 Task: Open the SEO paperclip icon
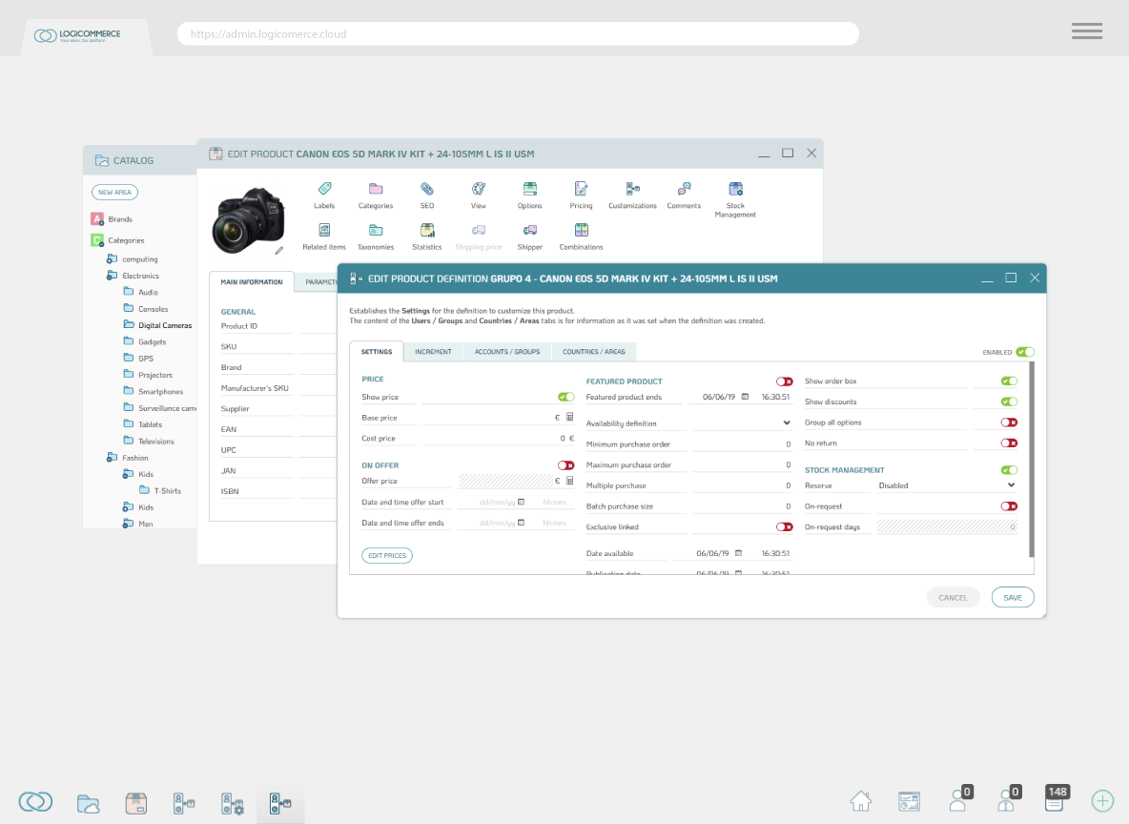coord(427,189)
